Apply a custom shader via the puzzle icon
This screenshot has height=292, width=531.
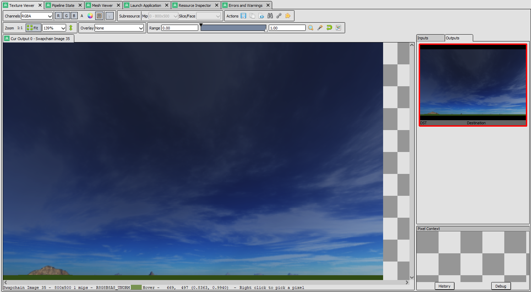(288, 16)
